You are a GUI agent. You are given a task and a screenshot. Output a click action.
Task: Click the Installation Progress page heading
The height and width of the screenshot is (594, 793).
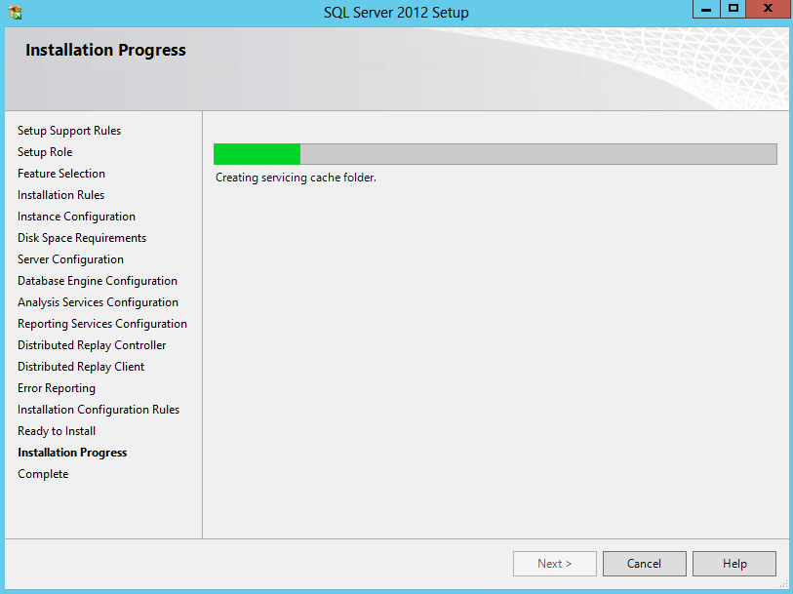point(105,50)
